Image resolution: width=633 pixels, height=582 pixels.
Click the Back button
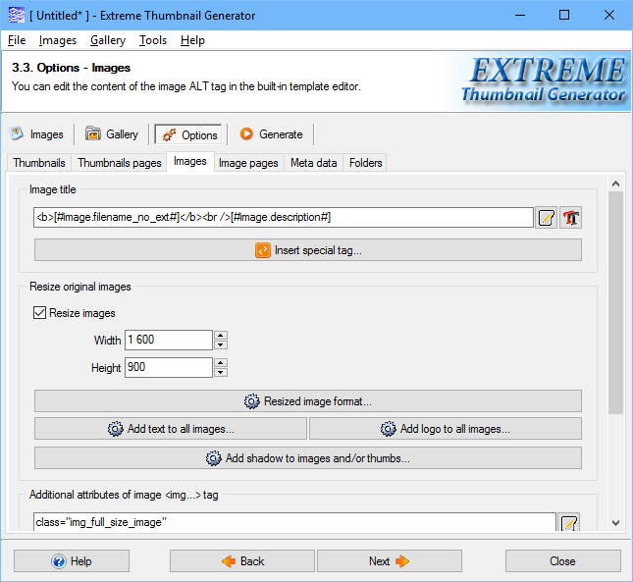[x=242, y=561]
